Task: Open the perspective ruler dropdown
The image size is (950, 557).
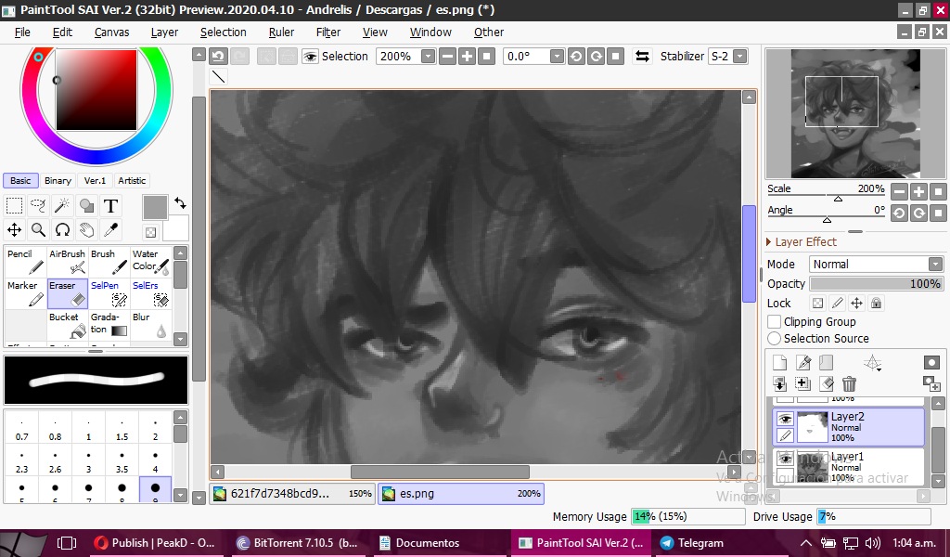Action: pos(872,362)
